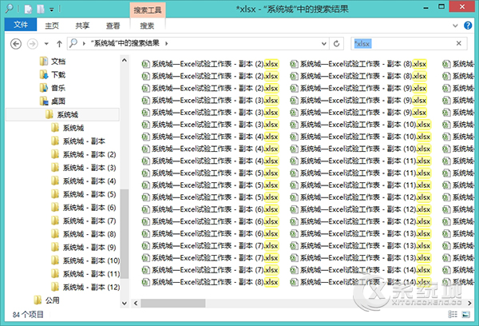The image size is (479, 326).
Task: Click folder icon of 系统城 - 副本 (6)
Action: coord(55,207)
